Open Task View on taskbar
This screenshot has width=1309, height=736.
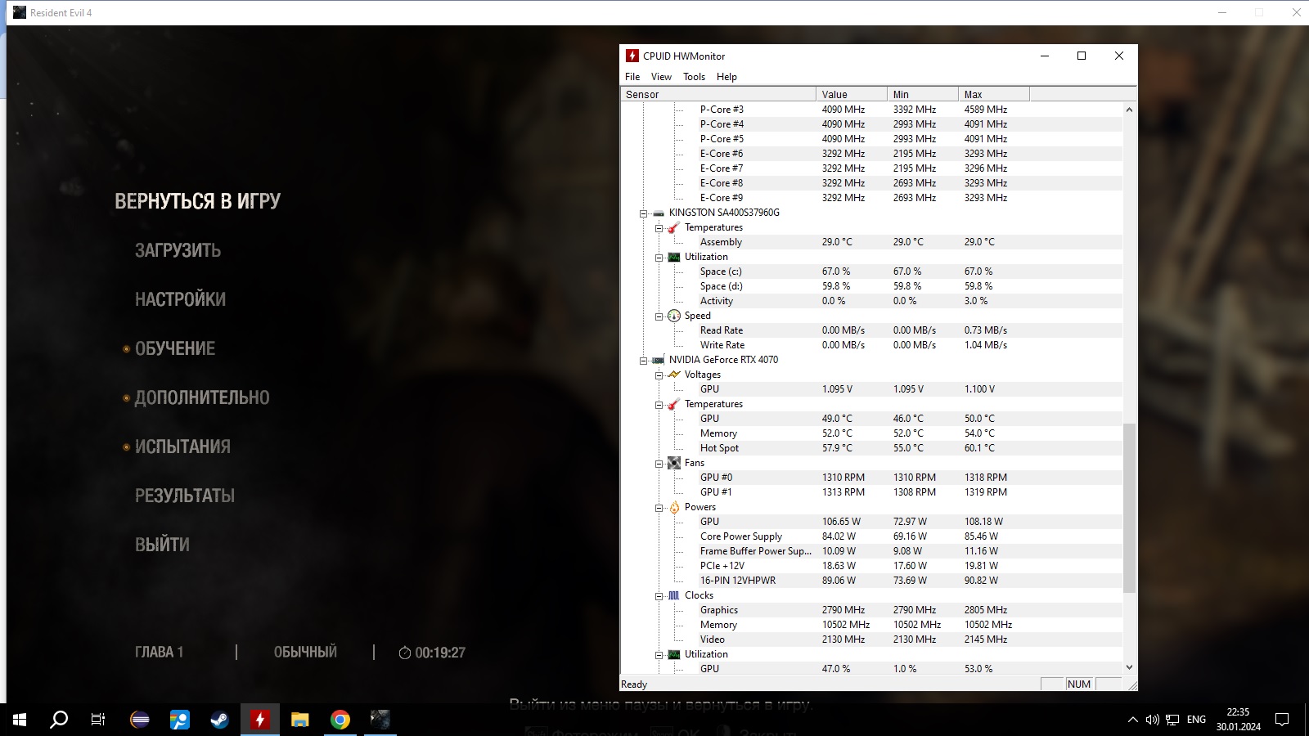(98, 720)
